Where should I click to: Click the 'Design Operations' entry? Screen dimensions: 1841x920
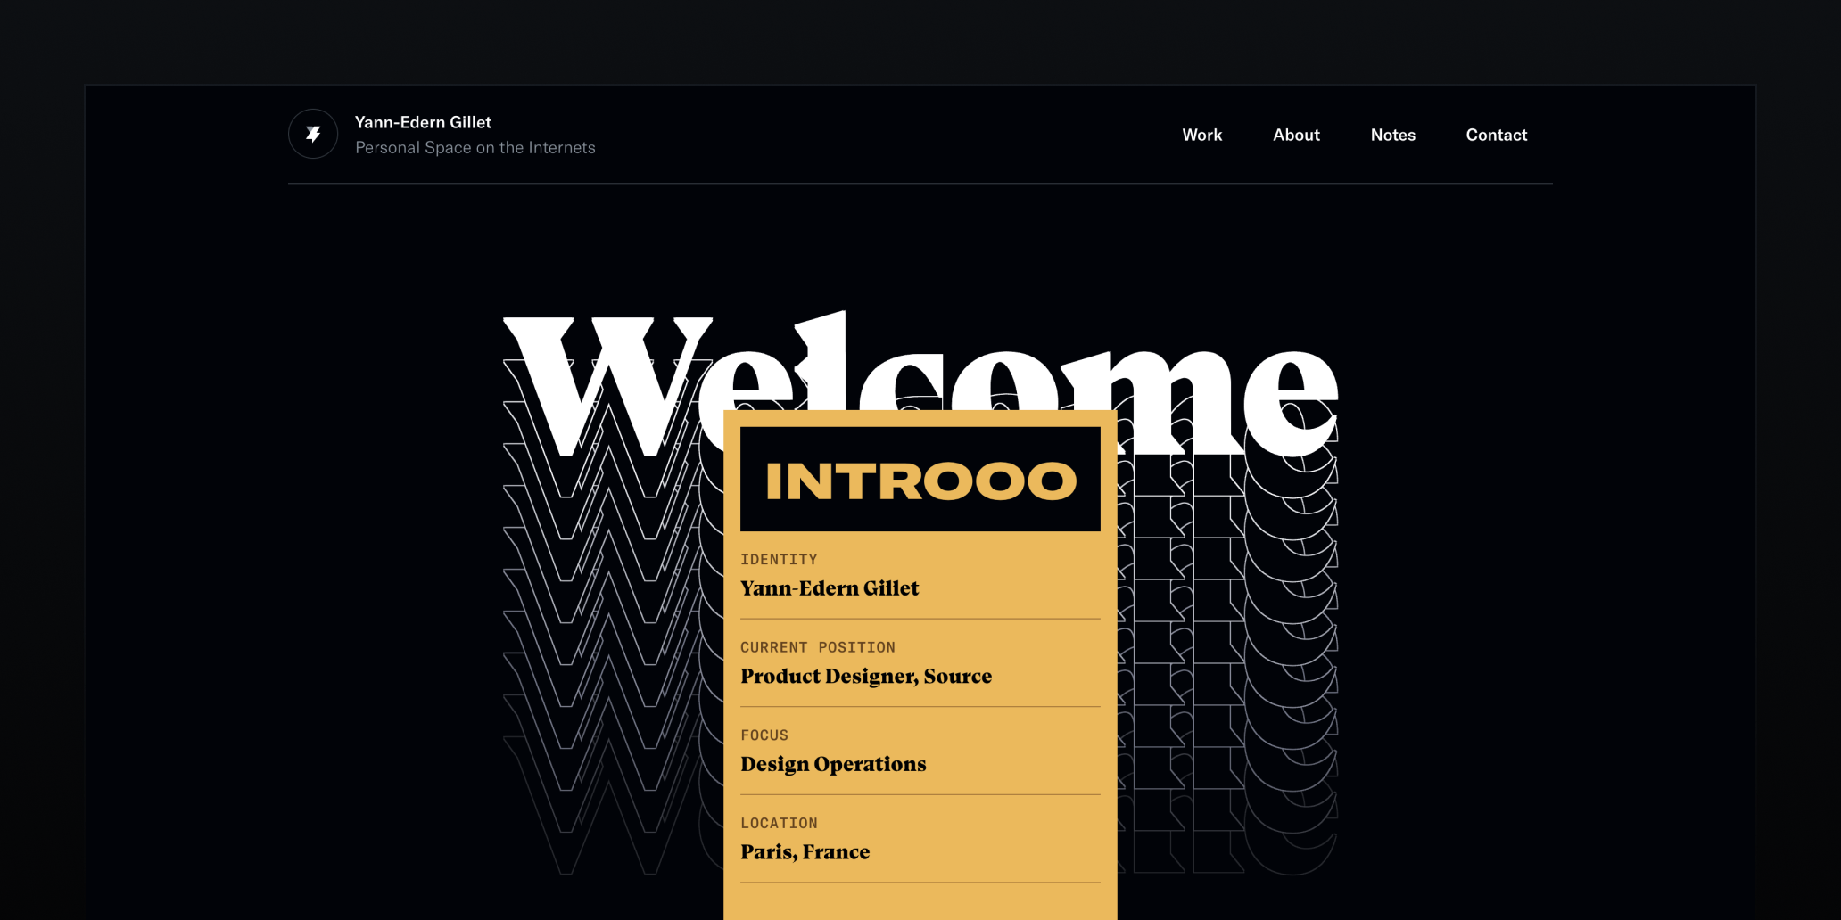click(833, 765)
